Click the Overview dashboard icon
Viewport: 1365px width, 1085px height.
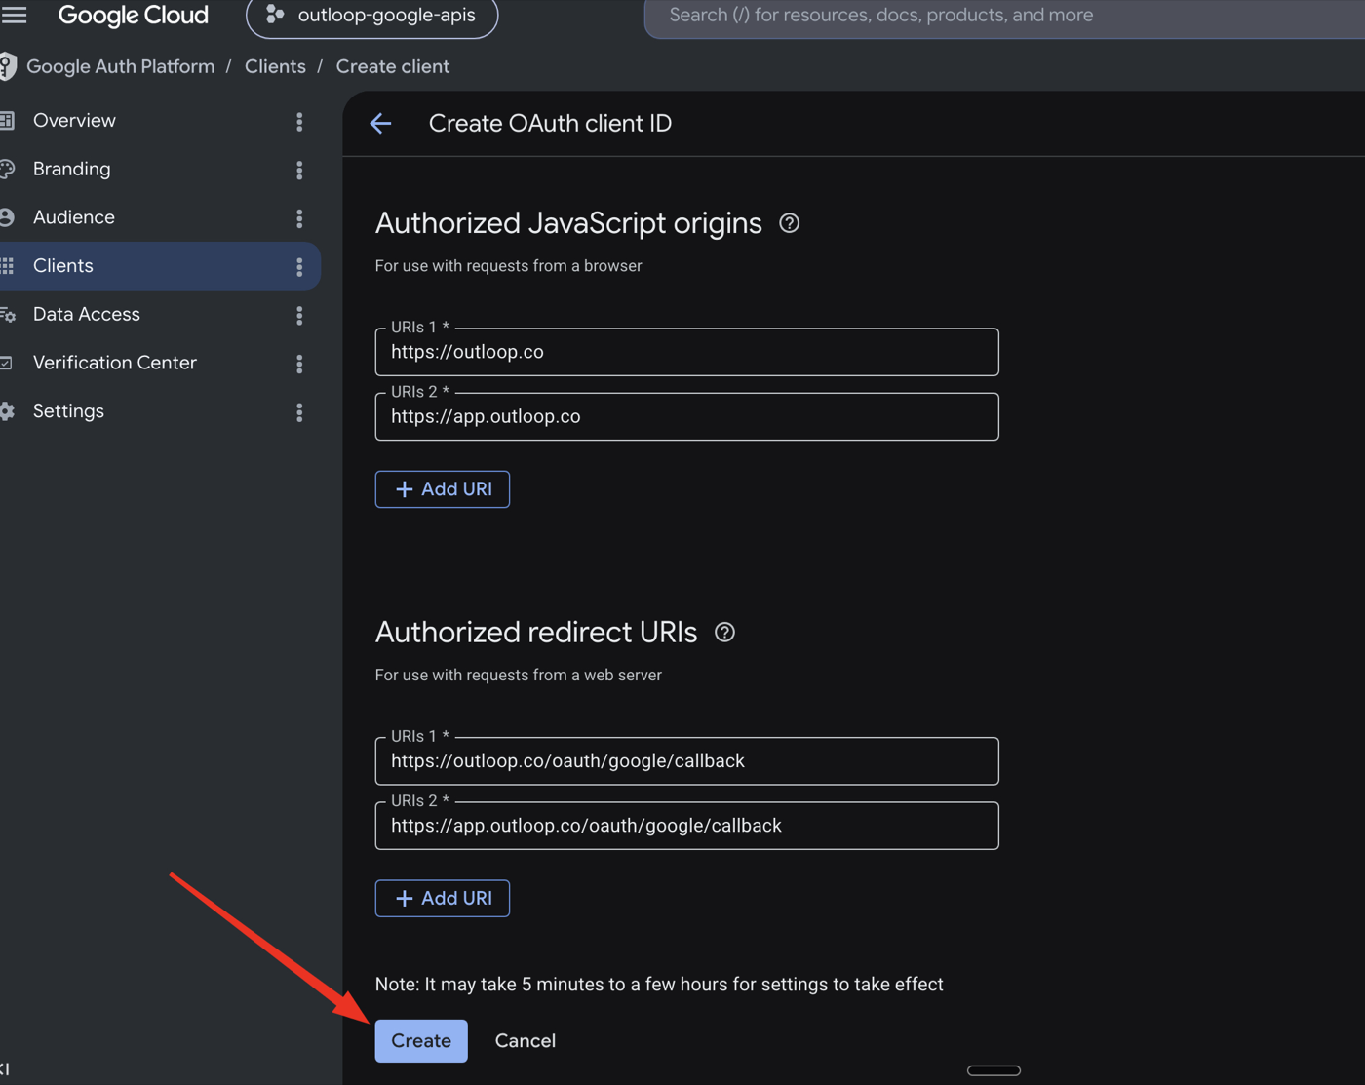pyautogui.click(x=7, y=121)
